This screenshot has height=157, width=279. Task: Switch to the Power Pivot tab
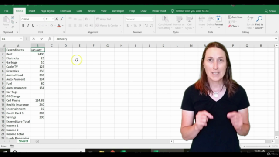point(159,11)
